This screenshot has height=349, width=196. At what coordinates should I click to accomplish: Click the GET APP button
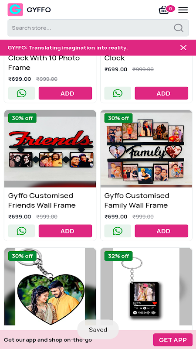pos(173,340)
